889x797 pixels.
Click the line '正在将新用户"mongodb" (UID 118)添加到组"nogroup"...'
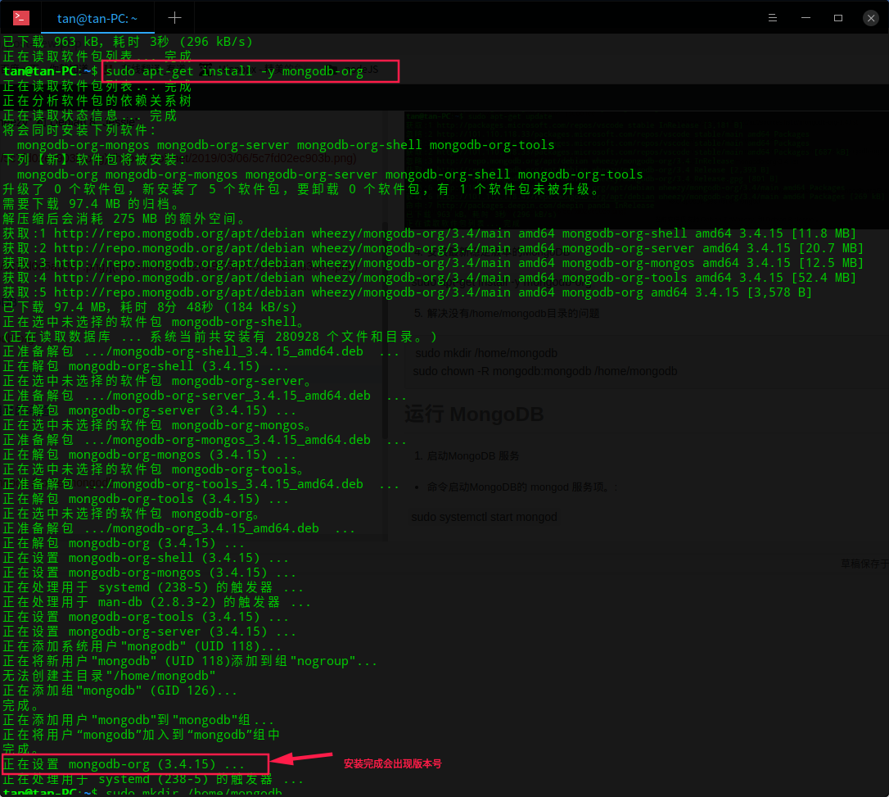[190, 661]
